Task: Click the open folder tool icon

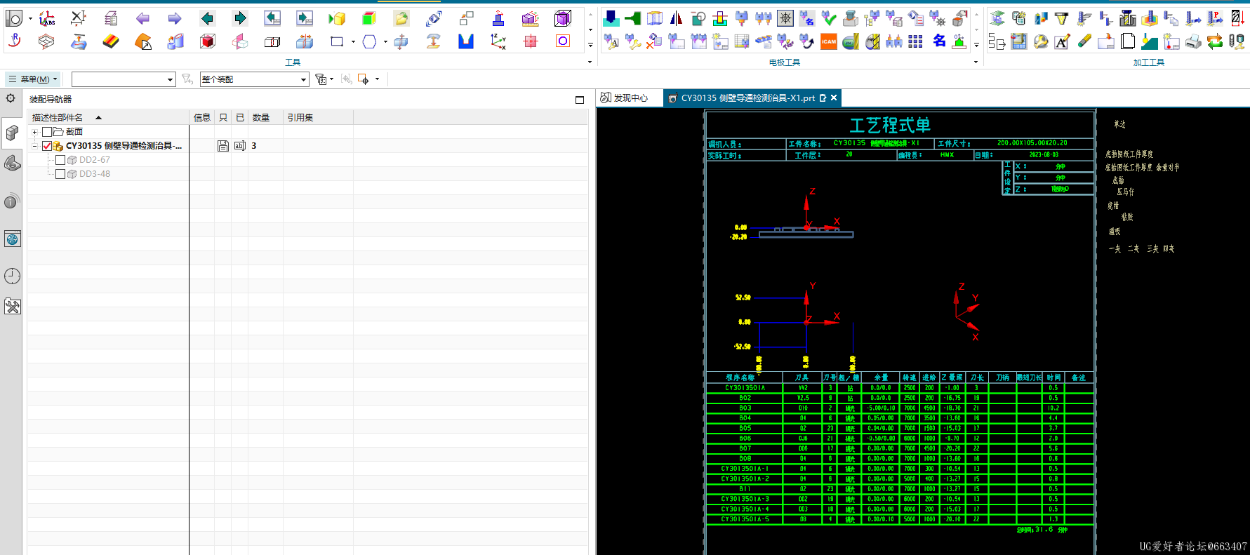Action: point(401,19)
